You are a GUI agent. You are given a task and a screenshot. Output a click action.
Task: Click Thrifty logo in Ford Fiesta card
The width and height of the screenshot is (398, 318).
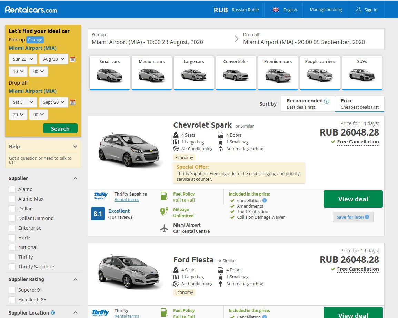pyautogui.click(x=100, y=313)
